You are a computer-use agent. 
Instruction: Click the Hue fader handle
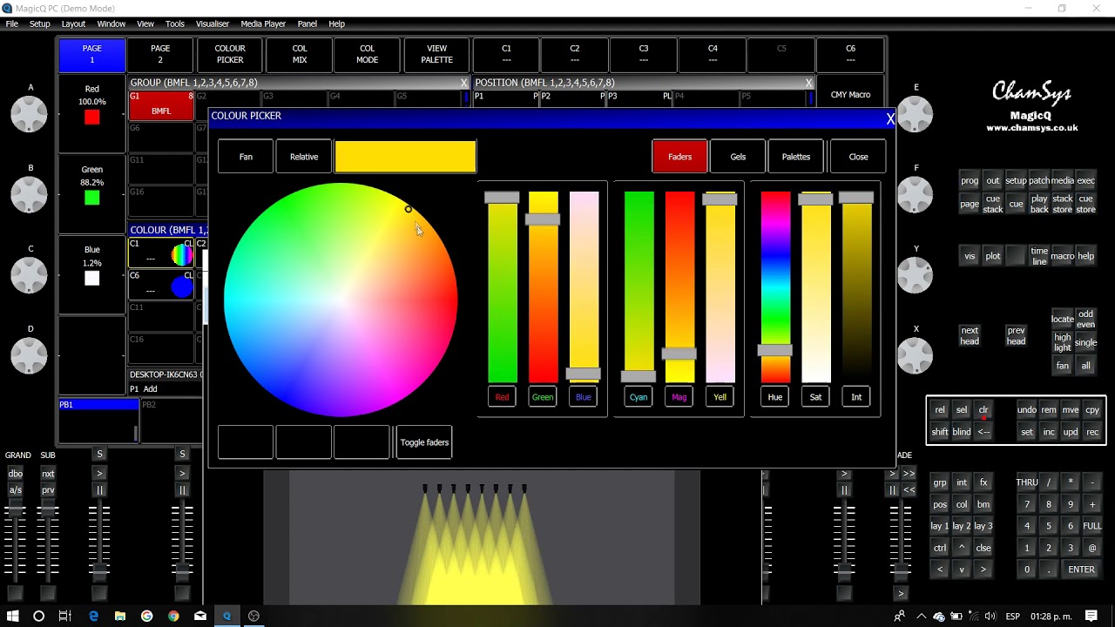click(774, 350)
